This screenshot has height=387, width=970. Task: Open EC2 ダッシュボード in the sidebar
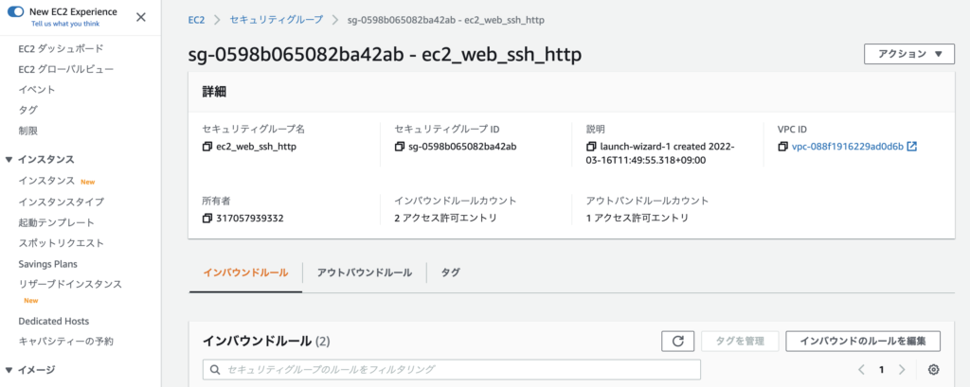pyautogui.click(x=61, y=49)
